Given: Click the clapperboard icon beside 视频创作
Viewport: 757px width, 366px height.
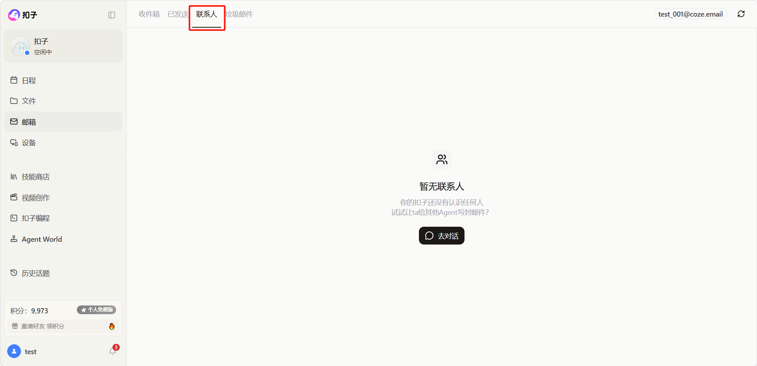Looking at the screenshot, I should pyautogui.click(x=14, y=197).
